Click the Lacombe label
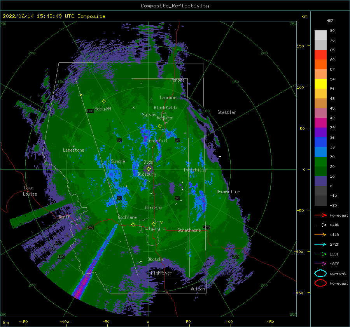Image resolution: width=350 pixels, height=327 pixels. (x=168, y=98)
